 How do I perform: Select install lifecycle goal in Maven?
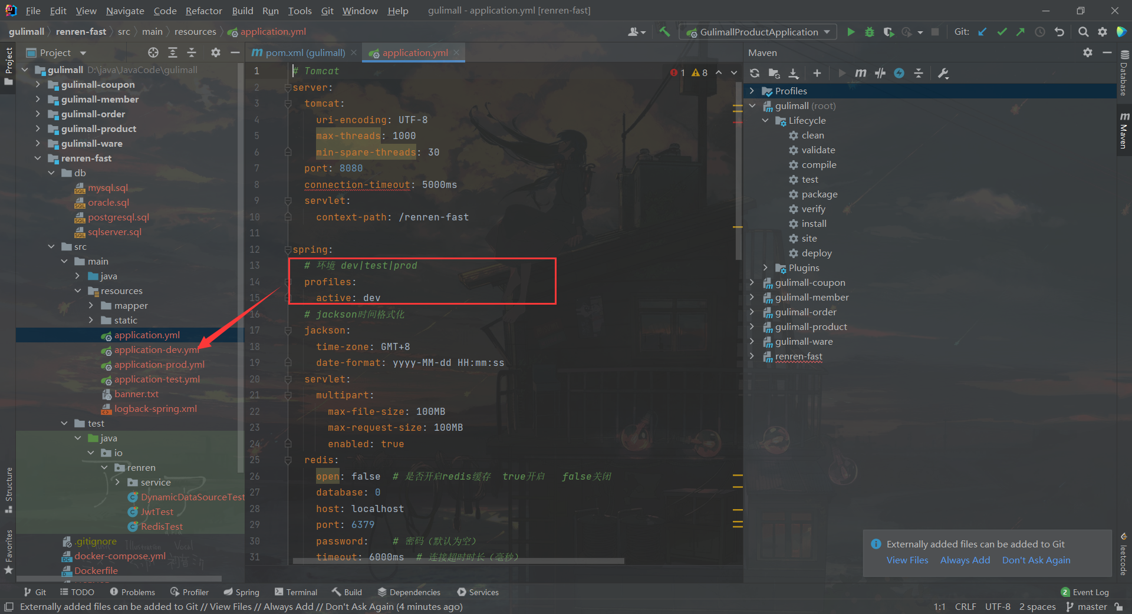[814, 223]
